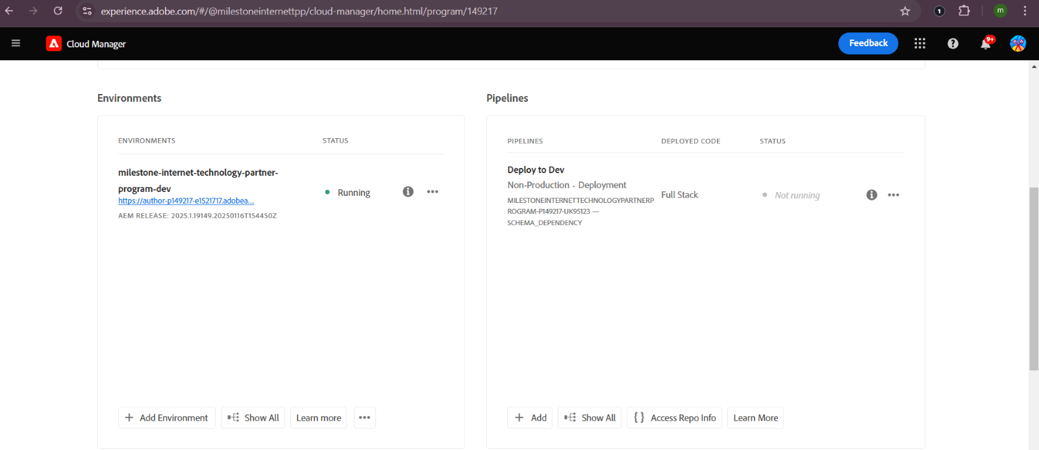Show All environments
1039x450 pixels.
click(x=253, y=418)
